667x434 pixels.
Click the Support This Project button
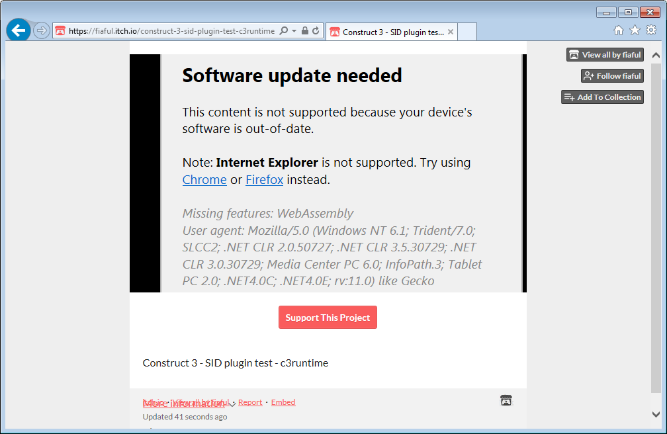[x=328, y=318]
